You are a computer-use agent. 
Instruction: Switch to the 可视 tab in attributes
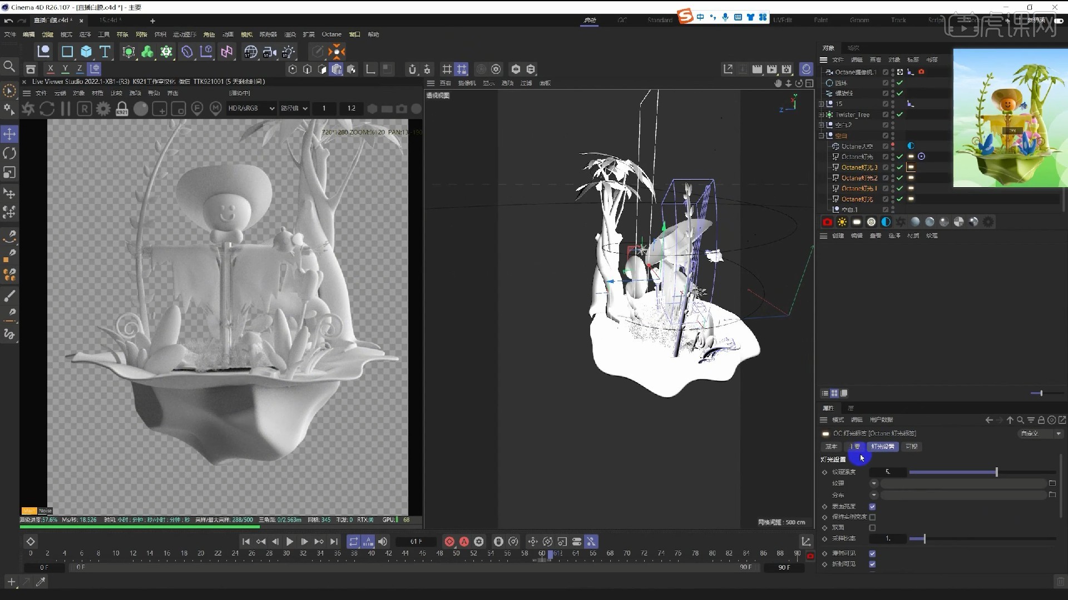pyautogui.click(x=912, y=447)
